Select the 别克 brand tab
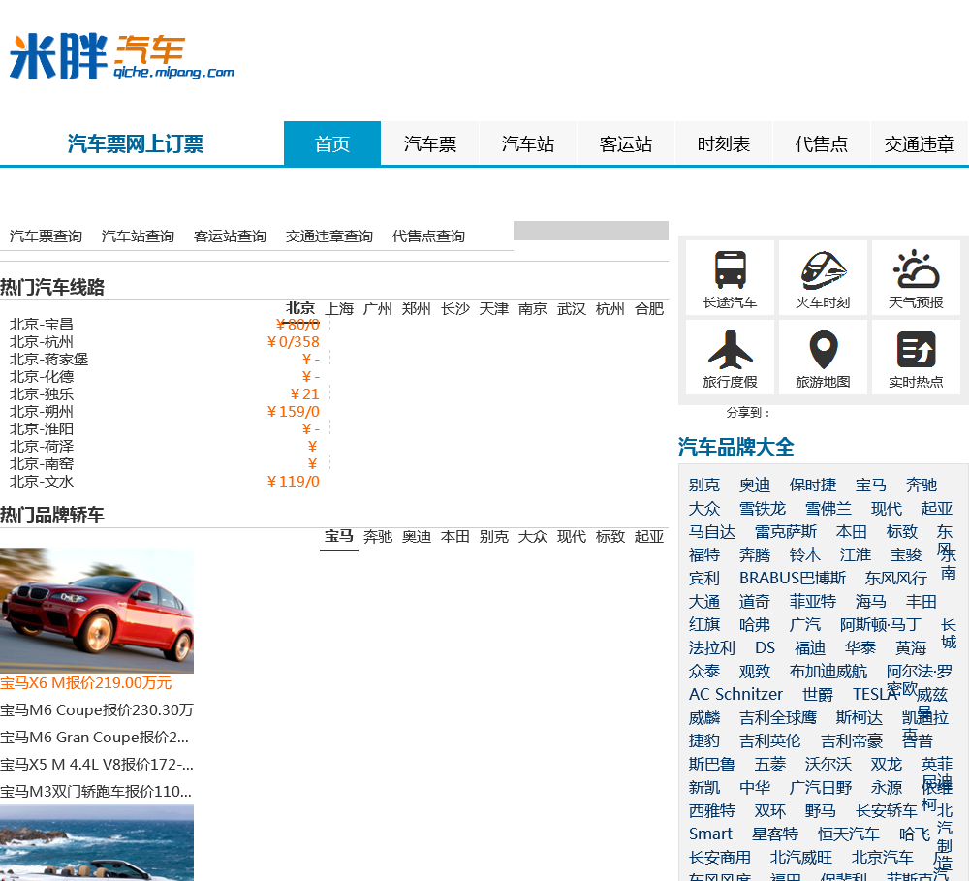The image size is (969, 881). (494, 537)
